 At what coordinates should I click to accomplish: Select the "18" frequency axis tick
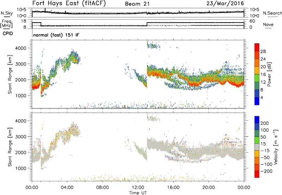pyautogui.click(x=23, y=21)
